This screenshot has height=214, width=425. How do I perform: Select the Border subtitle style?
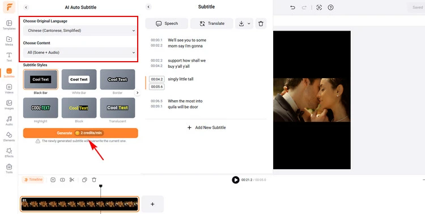coord(117,79)
